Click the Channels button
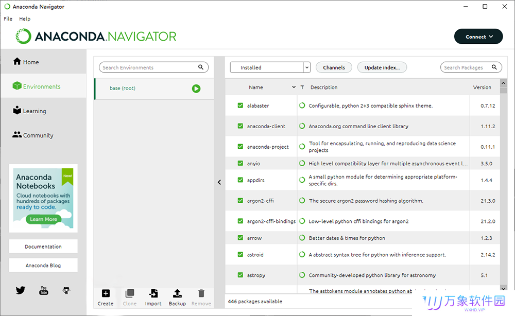This screenshot has width=515, height=316. pos(334,67)
